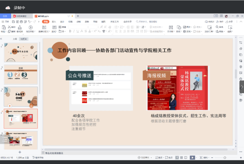Select the PART ONE slide thumbnail

(x=21, y=96)
